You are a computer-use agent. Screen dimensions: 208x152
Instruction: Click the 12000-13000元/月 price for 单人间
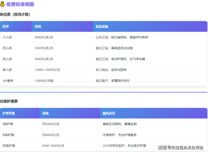[47, 70]
